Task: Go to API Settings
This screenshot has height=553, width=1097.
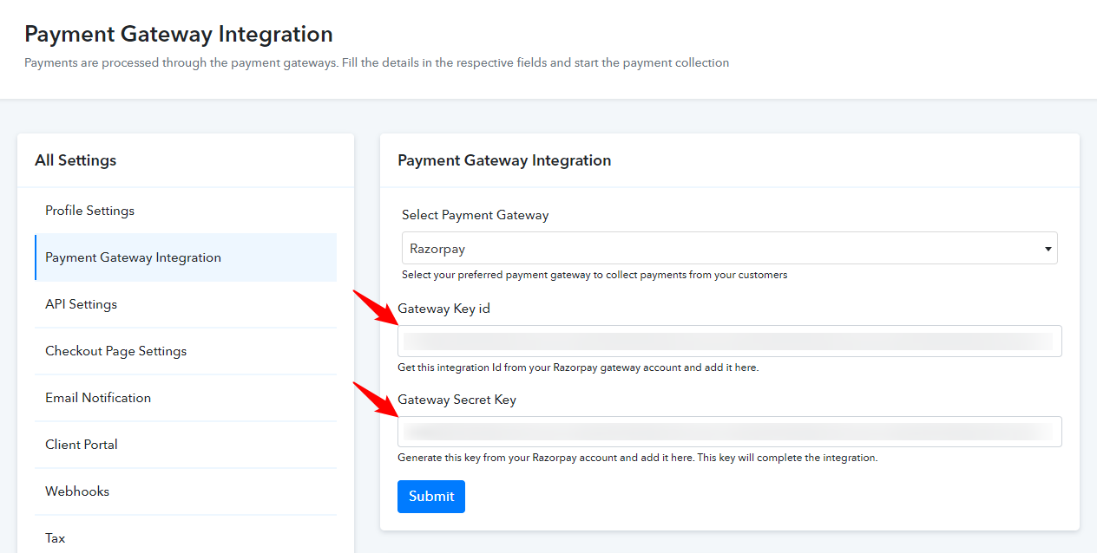Action: tap(81, 304)
